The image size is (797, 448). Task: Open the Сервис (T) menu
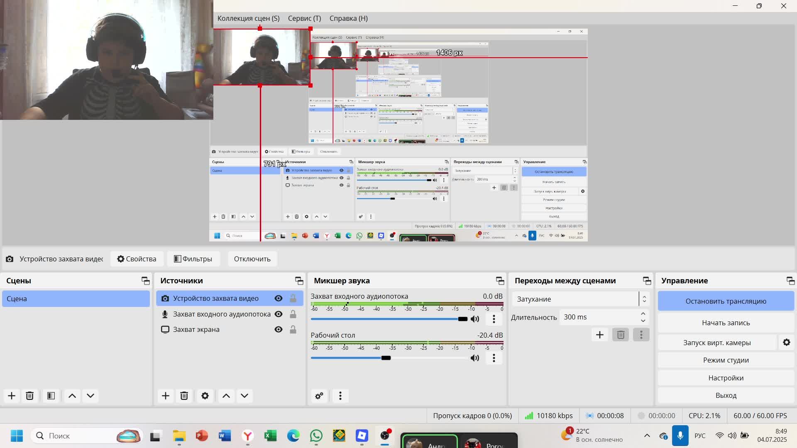304,18
